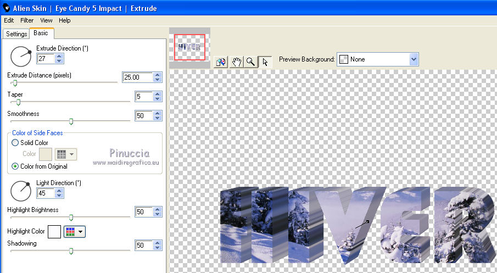The width and height of the screenshot is (497, 273).
Task: Increase Shadowing with up stepper
Action: (x=157, y=243)
